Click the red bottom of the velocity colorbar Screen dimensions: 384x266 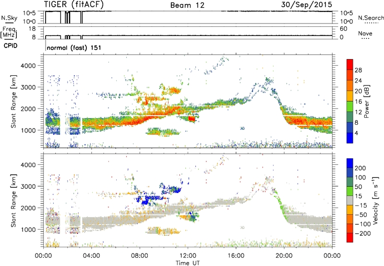(350, 238)
